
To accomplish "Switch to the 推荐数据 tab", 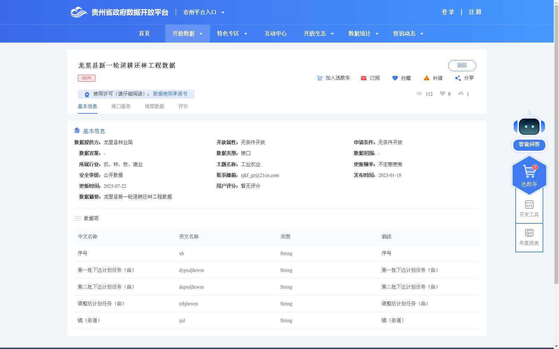I will [154, 106].
